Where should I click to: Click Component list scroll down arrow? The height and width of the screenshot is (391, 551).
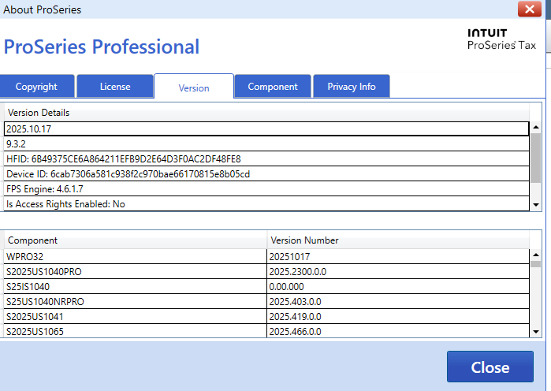[536, 332]
